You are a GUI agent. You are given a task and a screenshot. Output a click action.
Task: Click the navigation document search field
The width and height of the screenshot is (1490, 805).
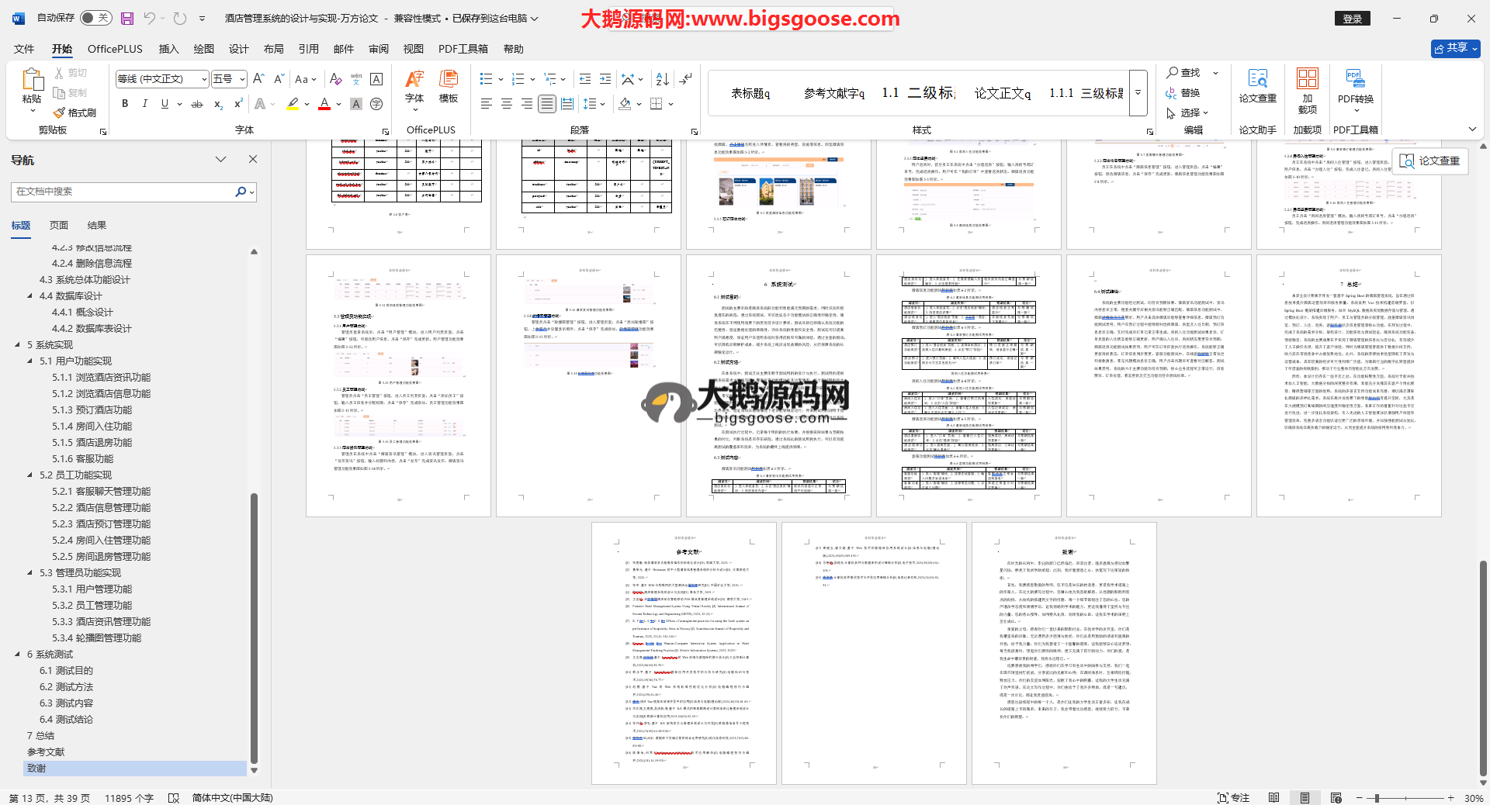124,192
